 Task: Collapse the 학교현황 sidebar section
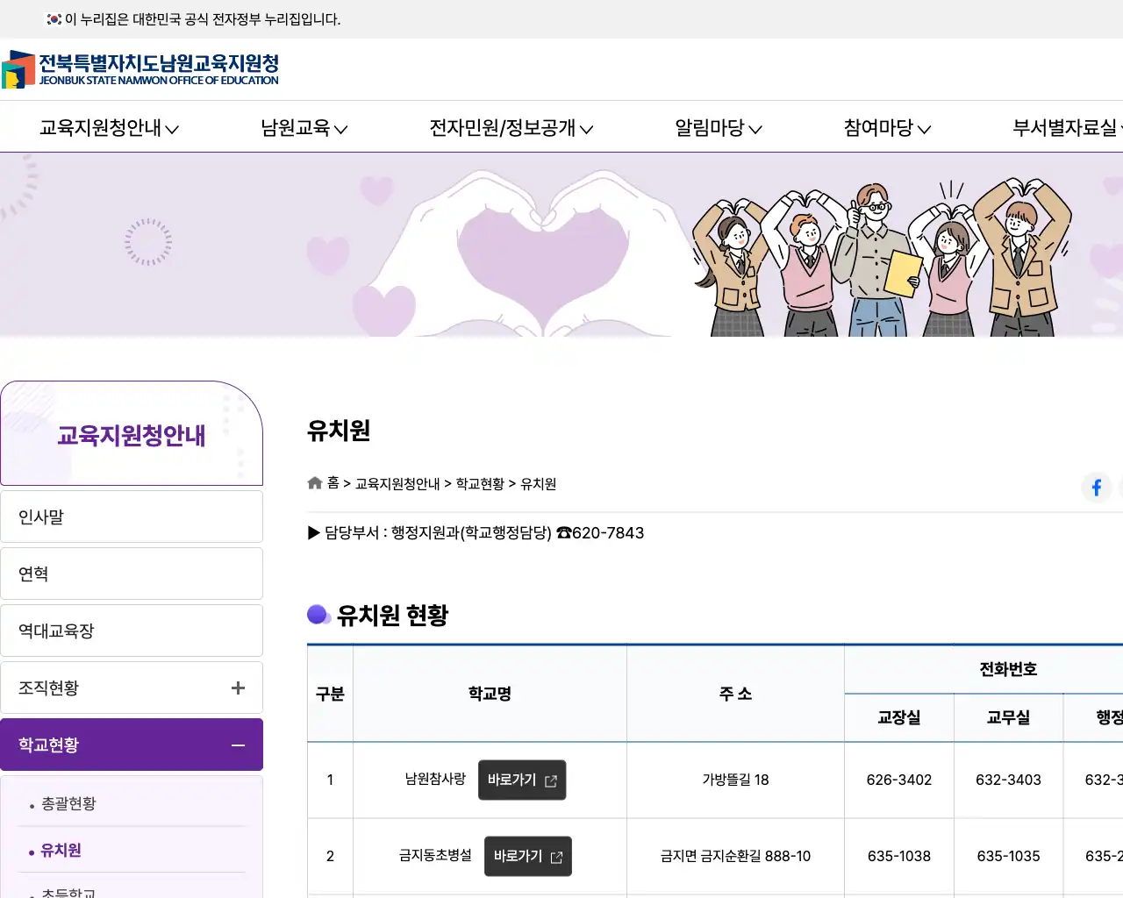click(x=237, y=745)
